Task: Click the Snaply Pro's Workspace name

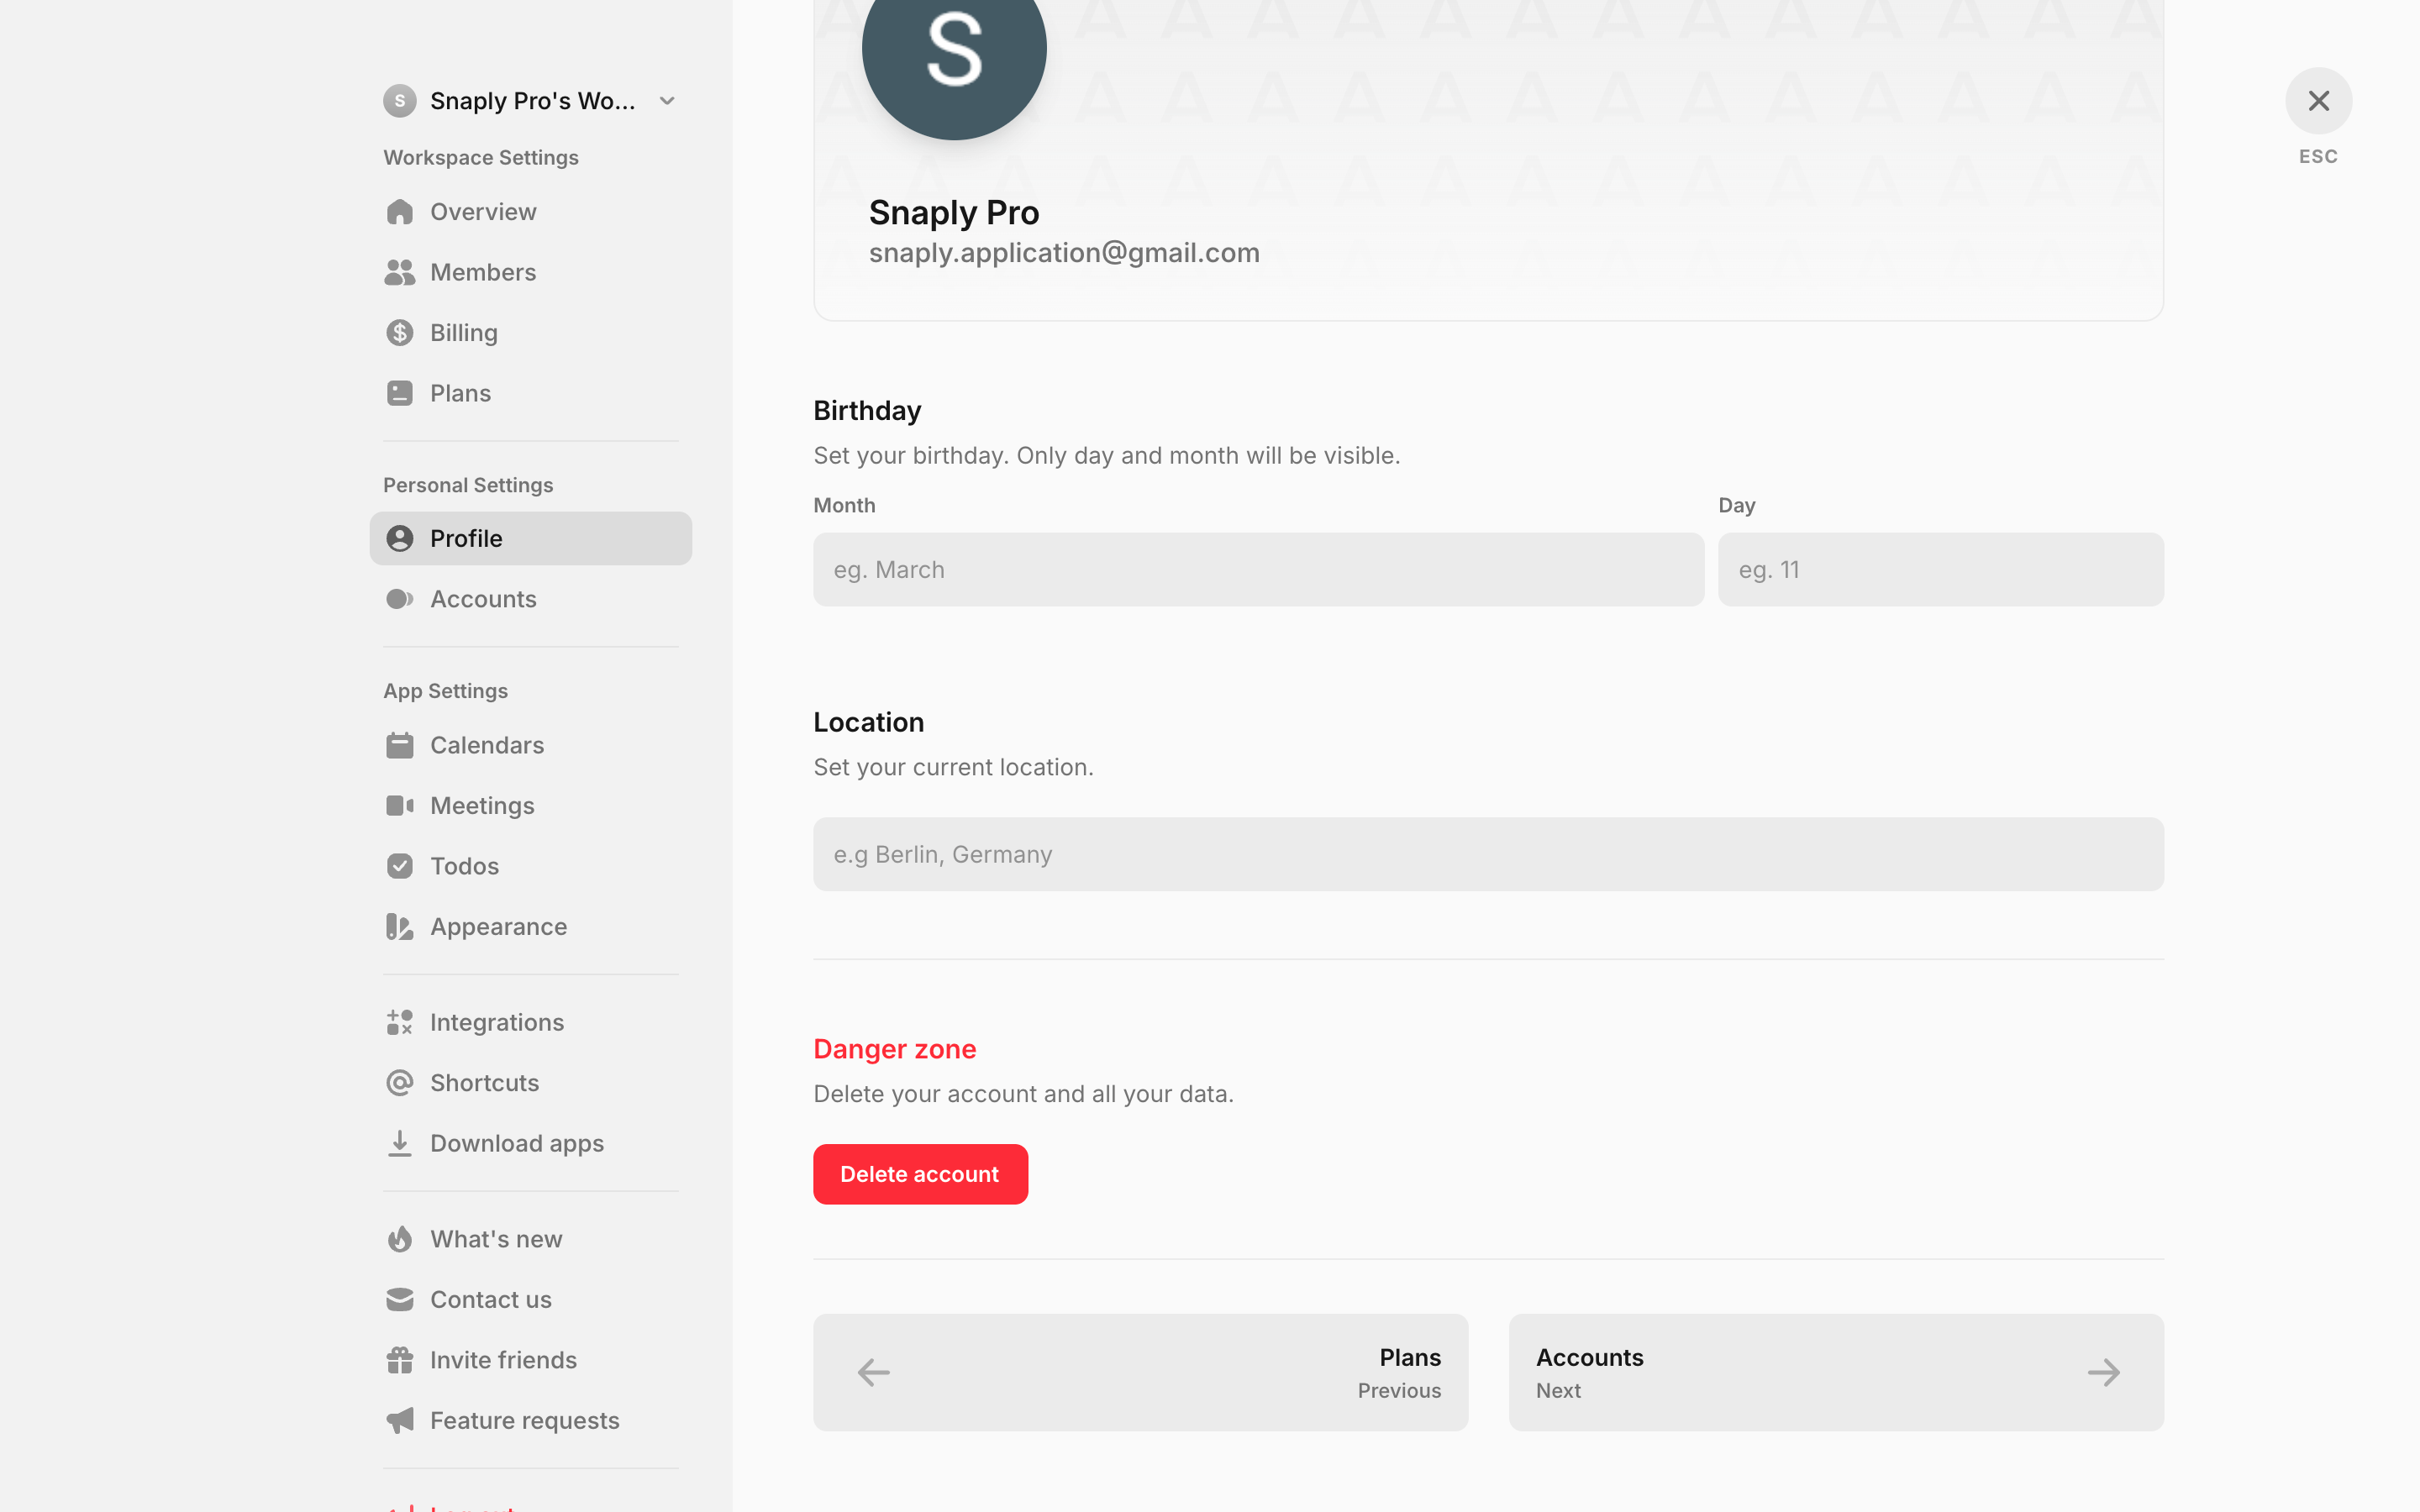Action: (532, 101)
